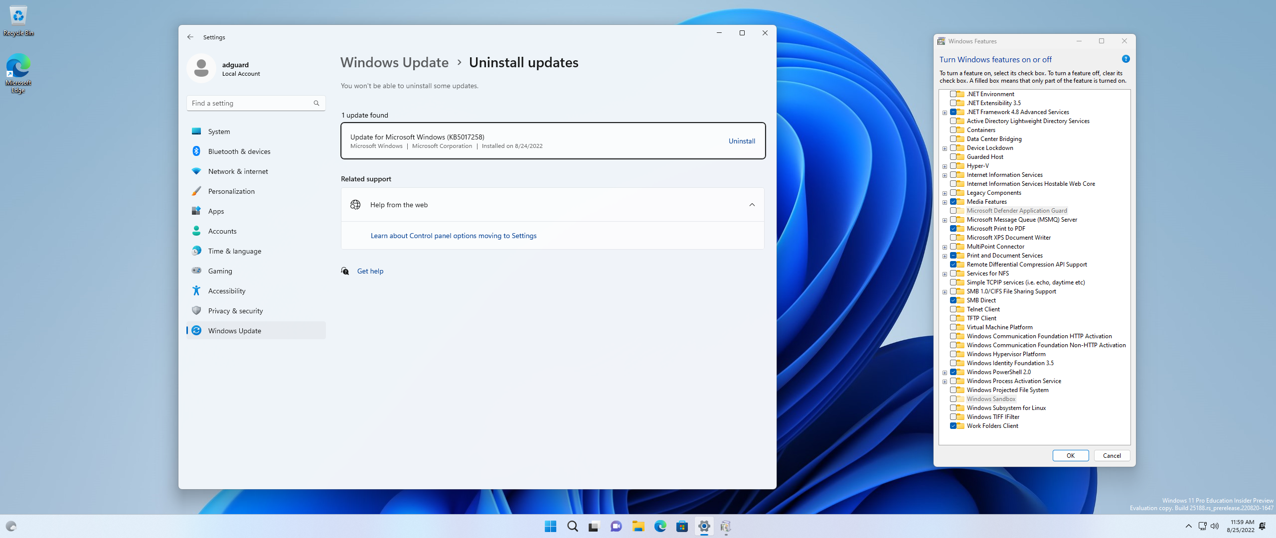Open Time & language settings
This screenshot has height=538, width=1276.
[x=256, y=251]
